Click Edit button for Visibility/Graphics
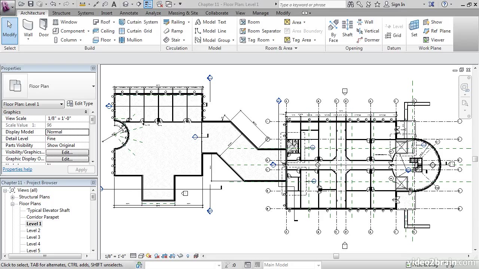This screenshot has width=479, height=269. coord(67,152)
